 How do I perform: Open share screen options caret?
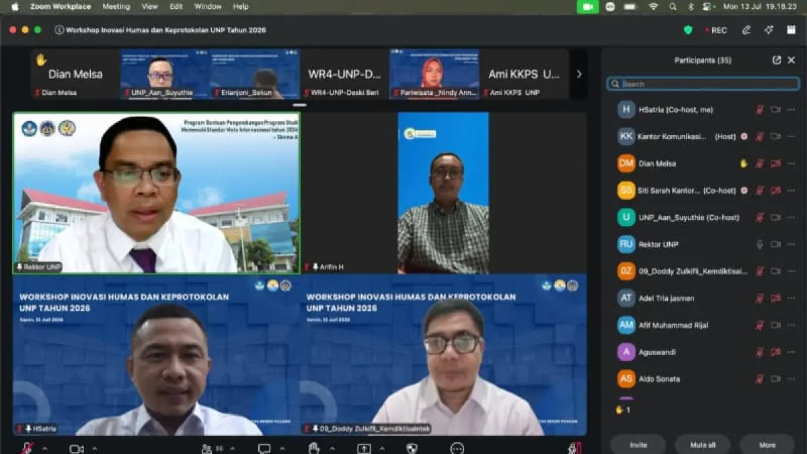coord(382,448)
